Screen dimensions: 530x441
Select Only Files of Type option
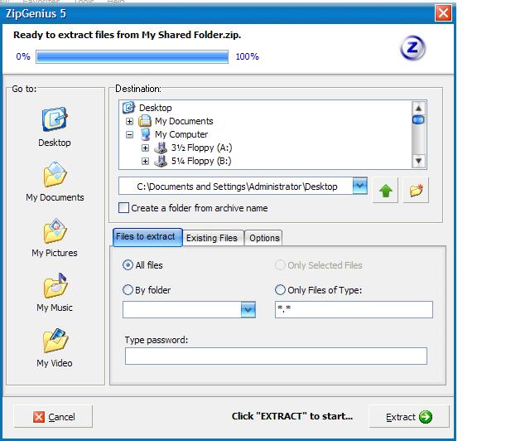(x=280, y=290)
